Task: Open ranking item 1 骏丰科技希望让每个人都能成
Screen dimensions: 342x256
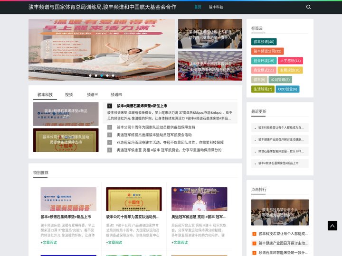Action: [x=284, y=234]
